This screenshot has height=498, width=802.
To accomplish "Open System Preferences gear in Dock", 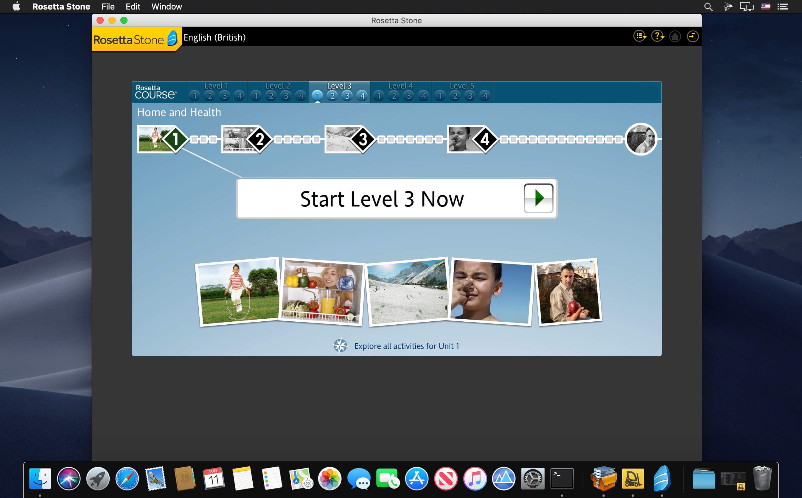I will tap(533, 478).
